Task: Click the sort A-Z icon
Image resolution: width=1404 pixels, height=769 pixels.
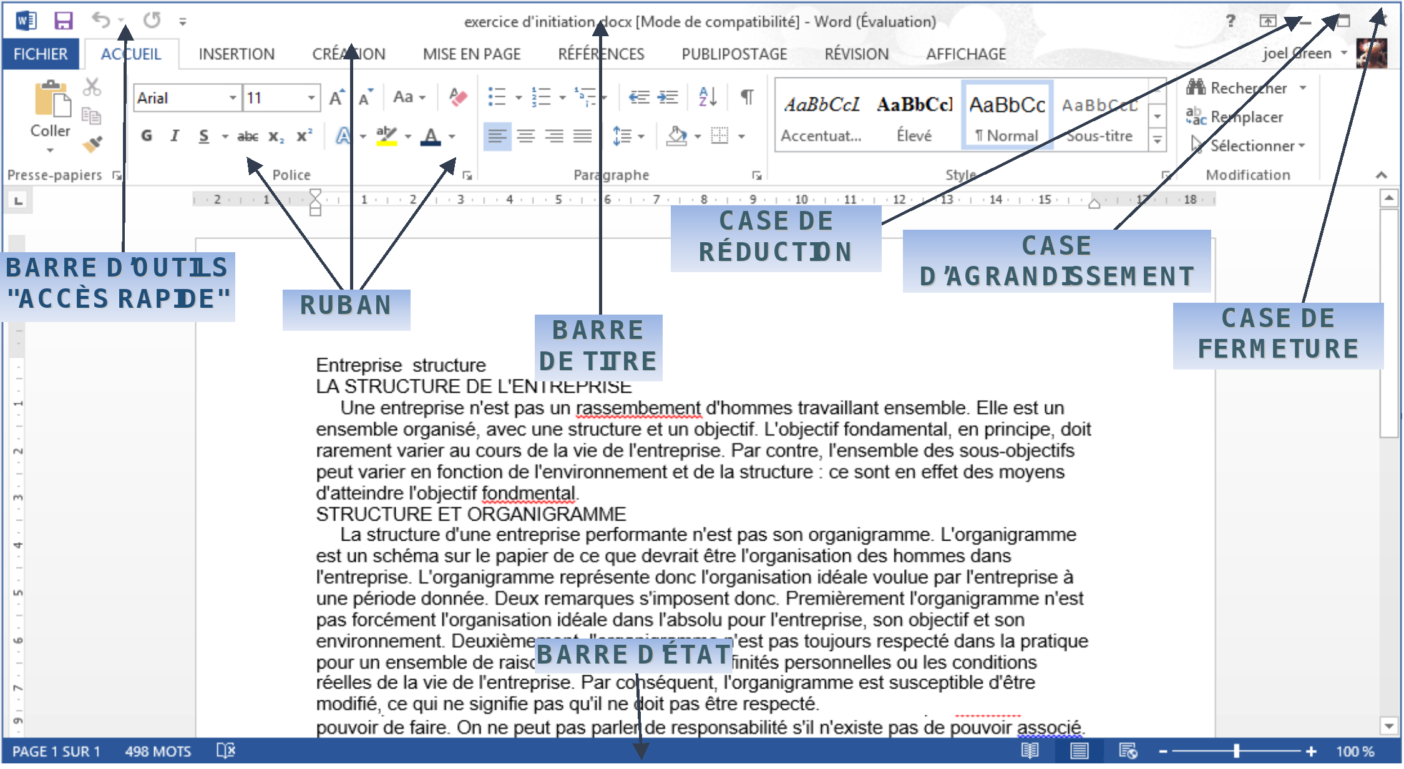Action: point(708,97)
